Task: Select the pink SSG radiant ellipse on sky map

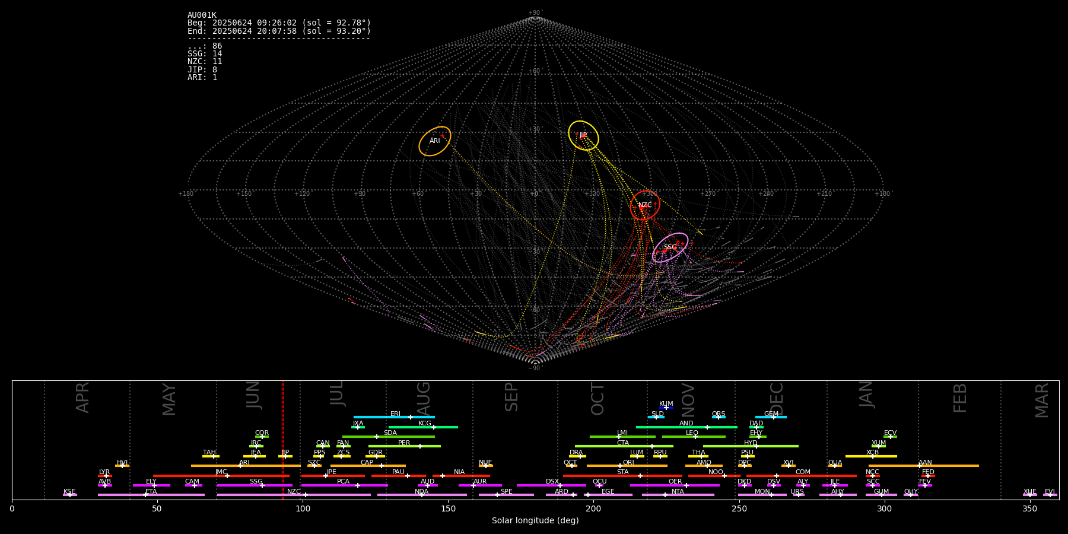Action: 670,247
